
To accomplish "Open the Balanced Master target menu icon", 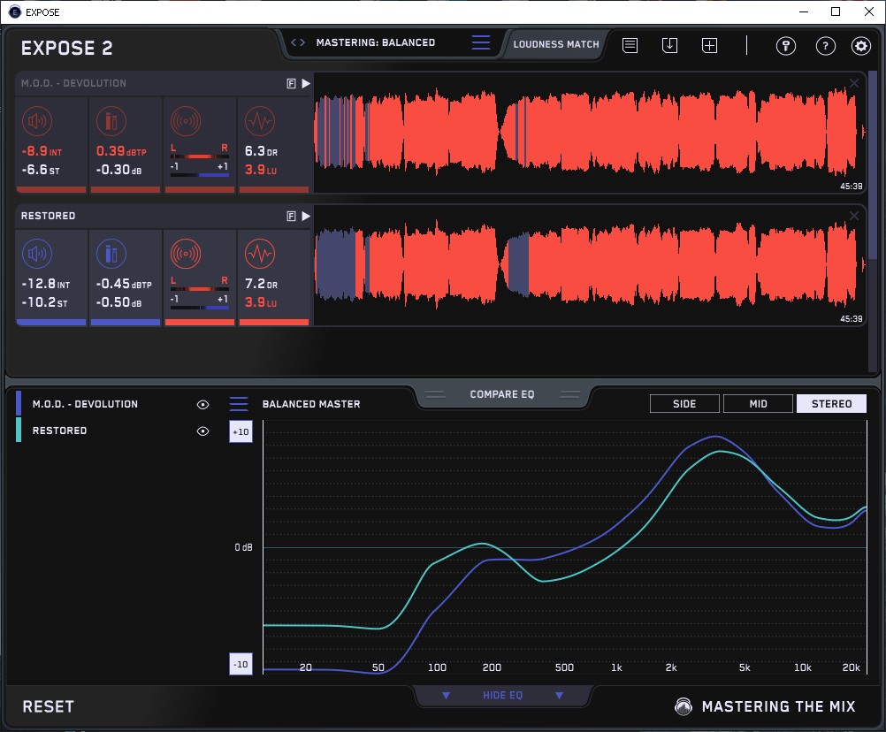I will [x=239, y=404].
